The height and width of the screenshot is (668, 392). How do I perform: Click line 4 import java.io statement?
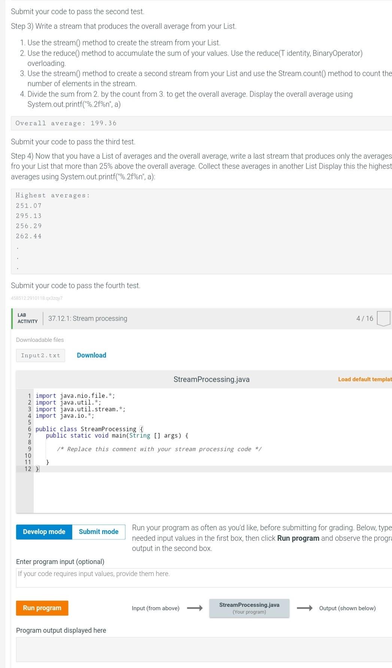point(65,415)
